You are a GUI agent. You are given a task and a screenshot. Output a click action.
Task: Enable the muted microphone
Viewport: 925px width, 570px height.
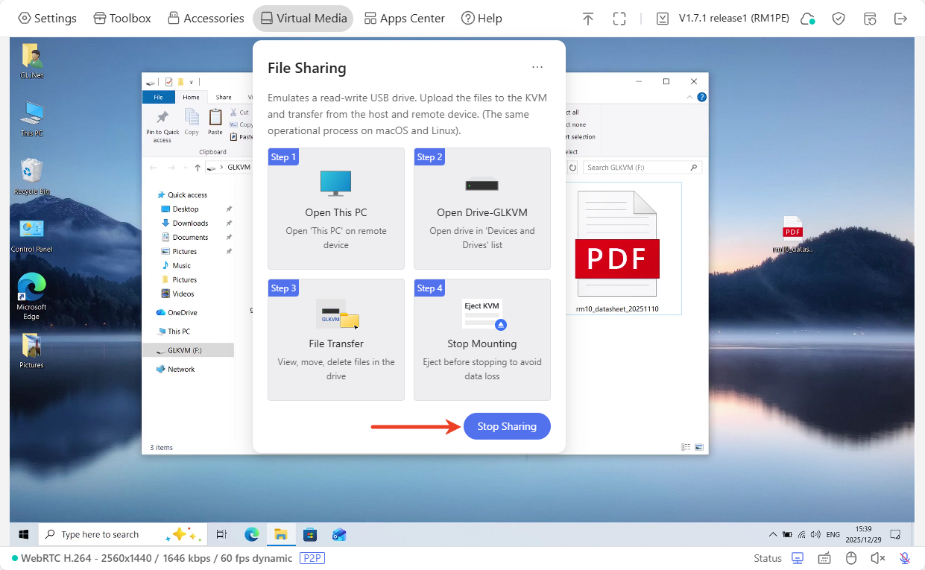(905, 558)
